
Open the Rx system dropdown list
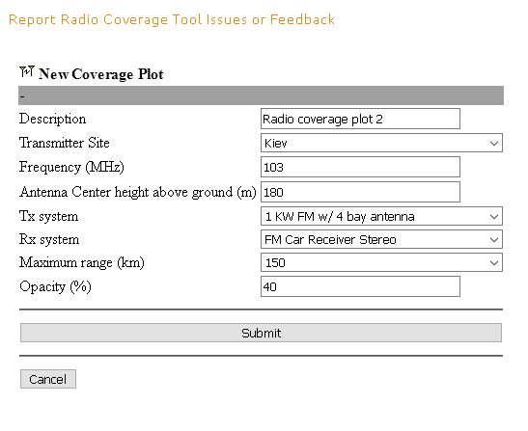[x=381, y=239]
